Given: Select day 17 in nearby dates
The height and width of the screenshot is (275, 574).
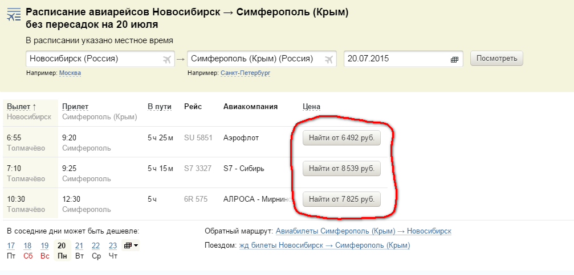Looking at the screenshot, I should 11,245.
